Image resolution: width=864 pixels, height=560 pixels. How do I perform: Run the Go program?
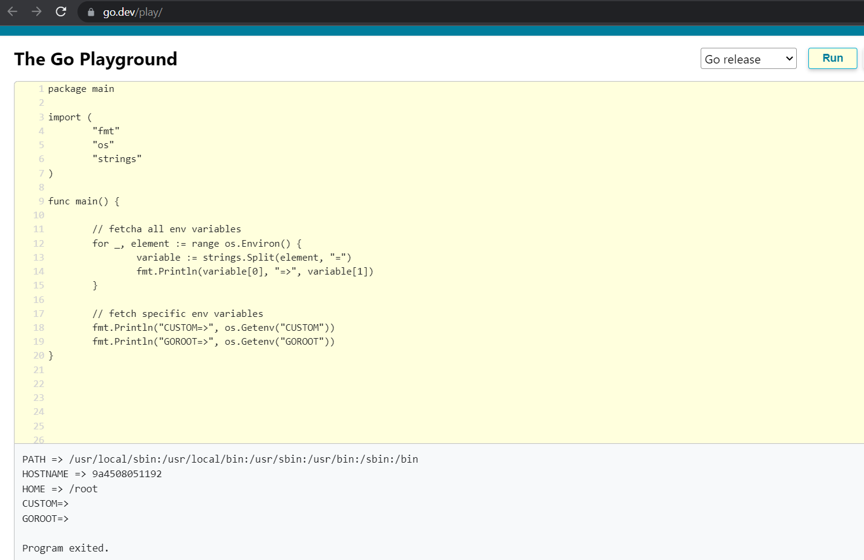tap(833, 58)
